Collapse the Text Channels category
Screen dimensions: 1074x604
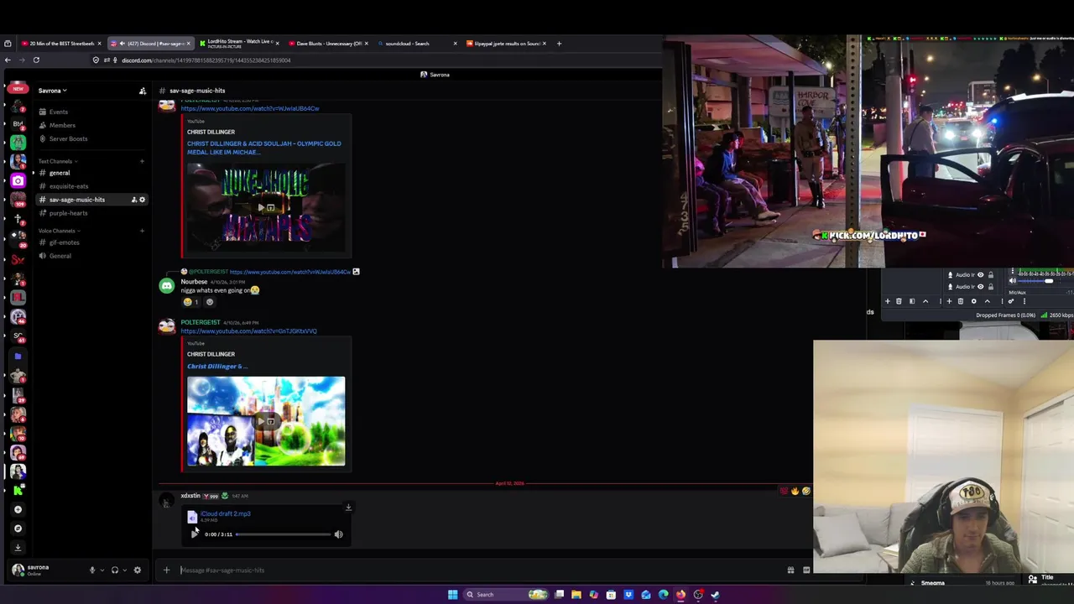pyautogui.click(x=58, y=161)
